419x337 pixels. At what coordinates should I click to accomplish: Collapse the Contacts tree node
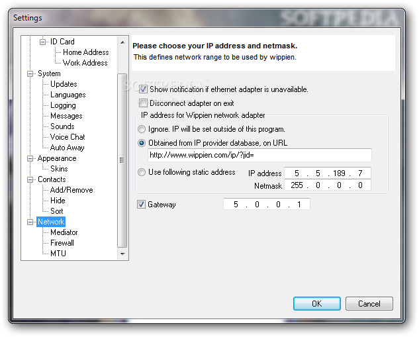(30, 179)
